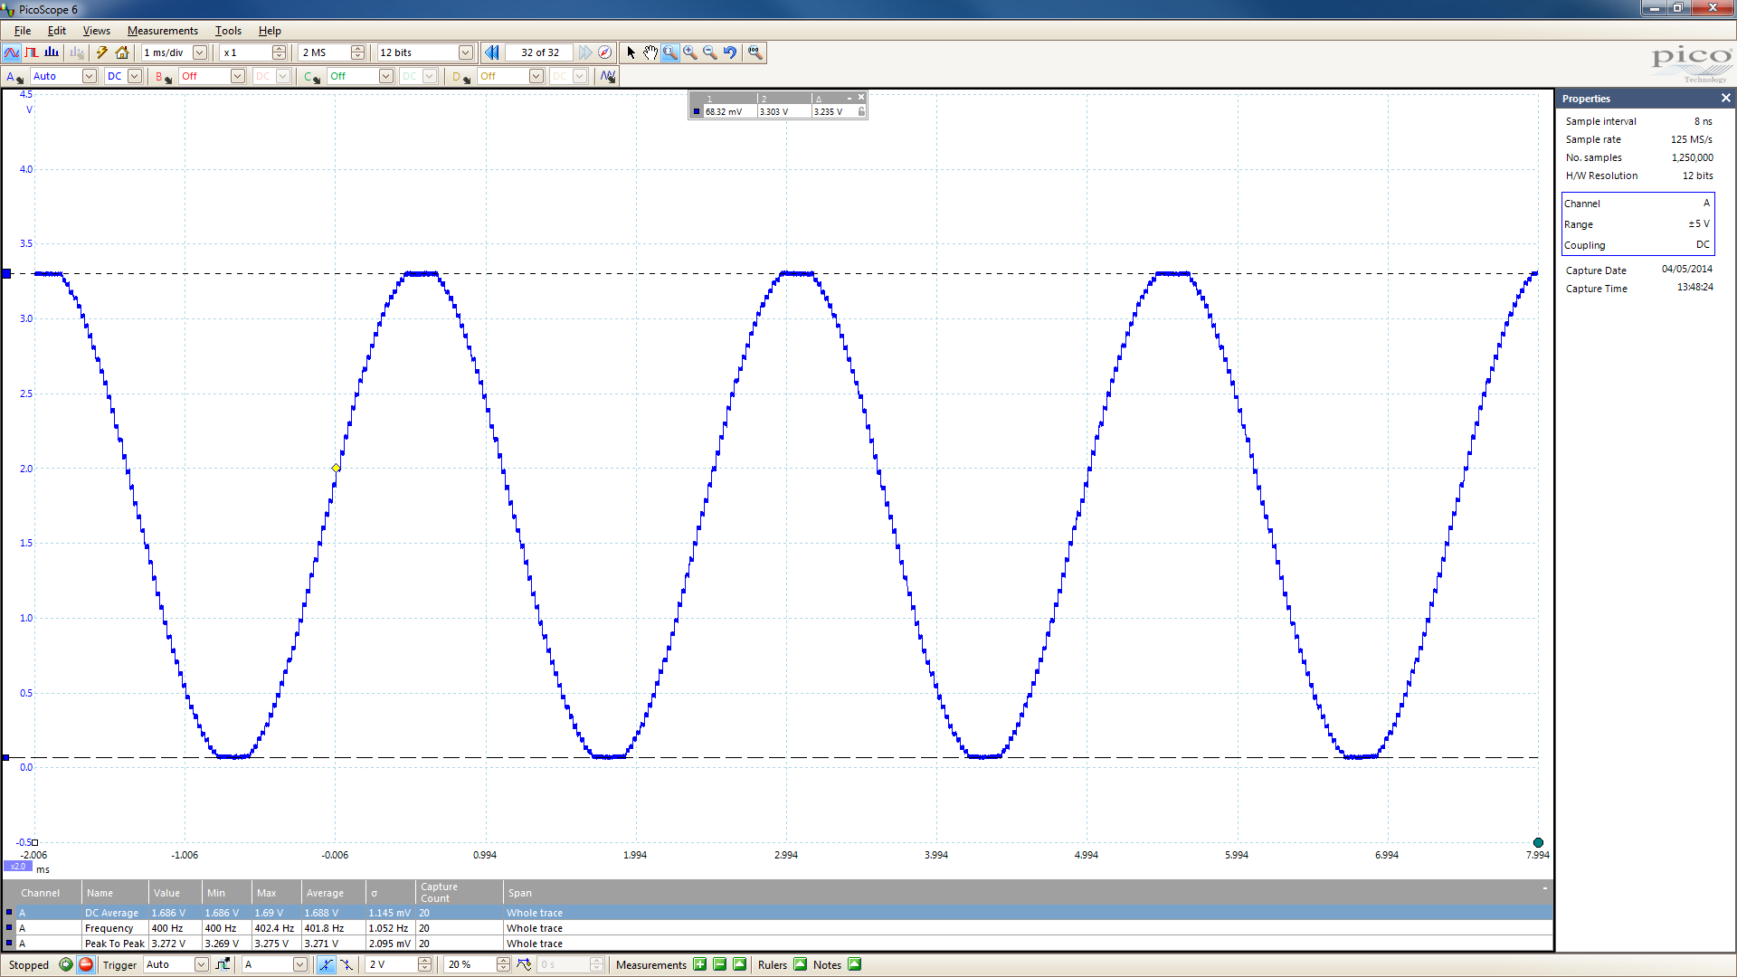Image resolution: width=1737 pixels, height=977 pixels.
Task: Click the Home display icon
Action: 122,52
